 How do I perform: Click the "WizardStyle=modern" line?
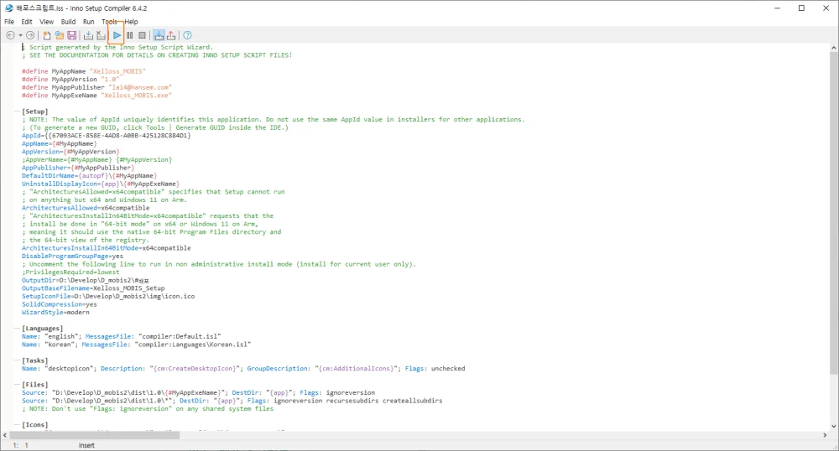pyautogui.click(x=55, y=312)
